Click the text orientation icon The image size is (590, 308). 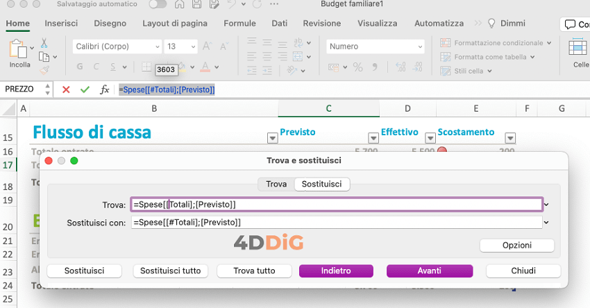(x=292, y=70)
